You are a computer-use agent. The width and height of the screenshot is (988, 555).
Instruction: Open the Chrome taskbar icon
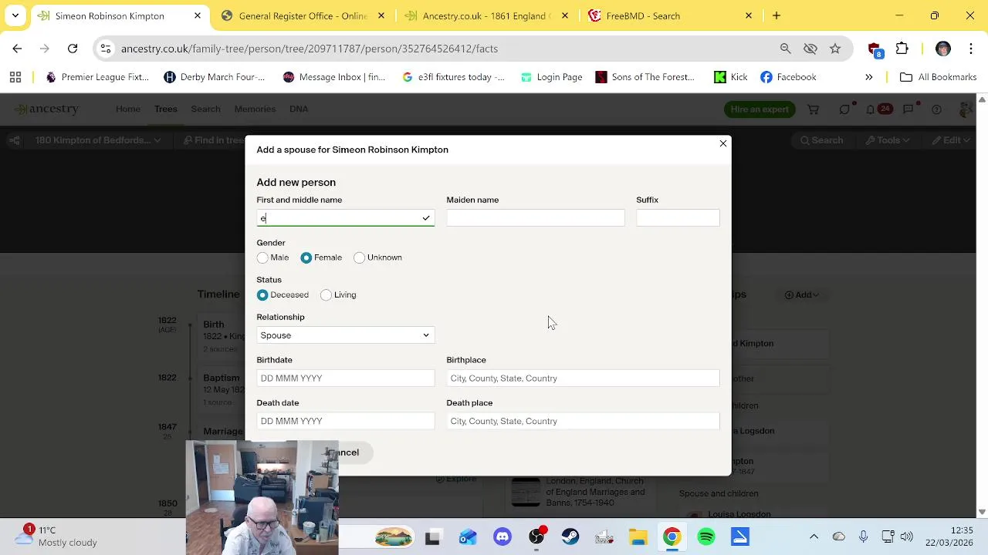pyautogui.click(x=672, y=537)
